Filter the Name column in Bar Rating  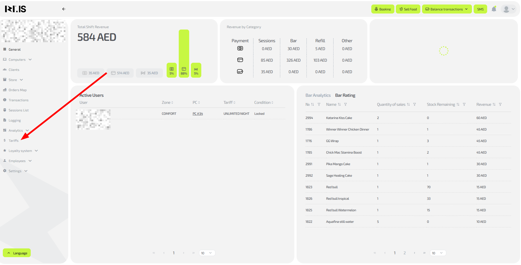[x=345, y=105]
